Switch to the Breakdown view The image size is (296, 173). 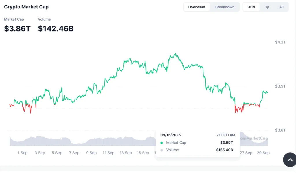225,7
